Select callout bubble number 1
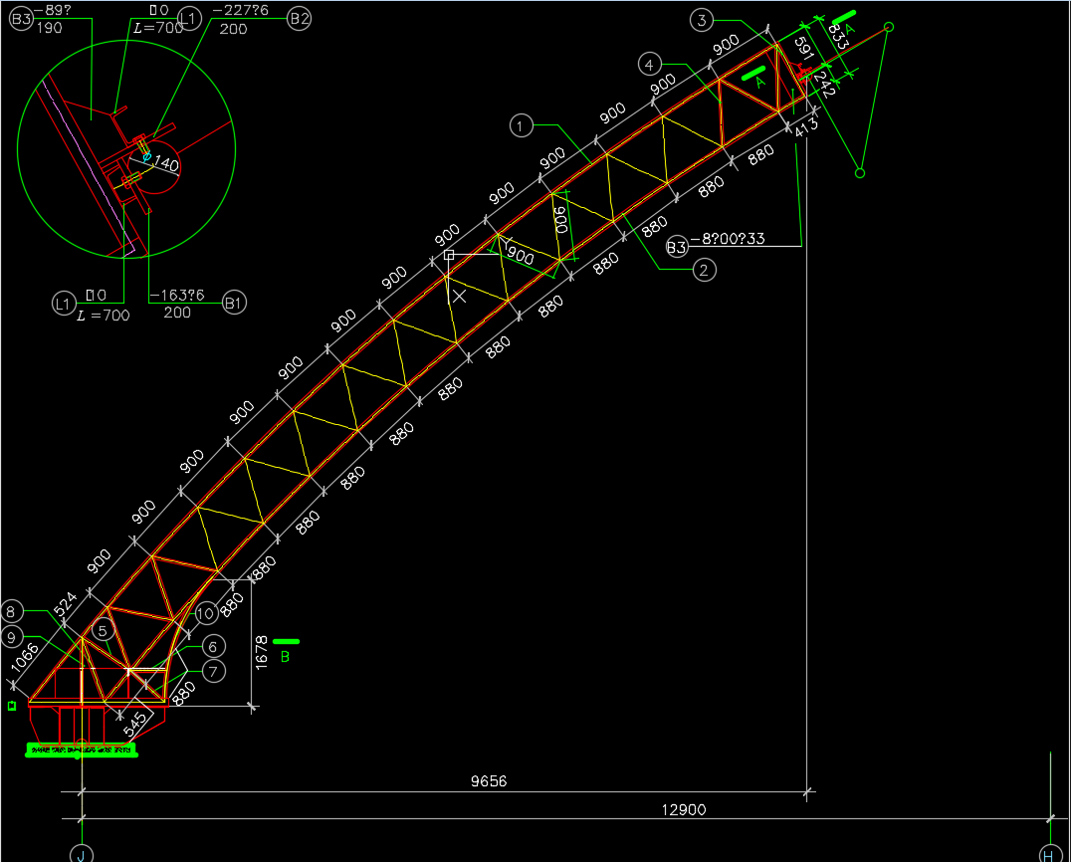 pyautogui.click(x=522, y=125)
